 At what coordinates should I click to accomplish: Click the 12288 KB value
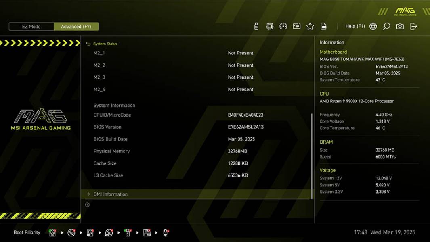tap(238, 163)
